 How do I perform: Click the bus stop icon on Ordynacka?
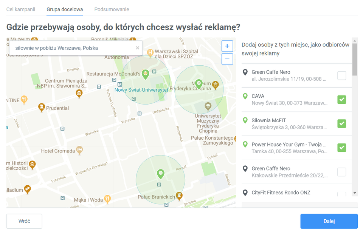140,113
